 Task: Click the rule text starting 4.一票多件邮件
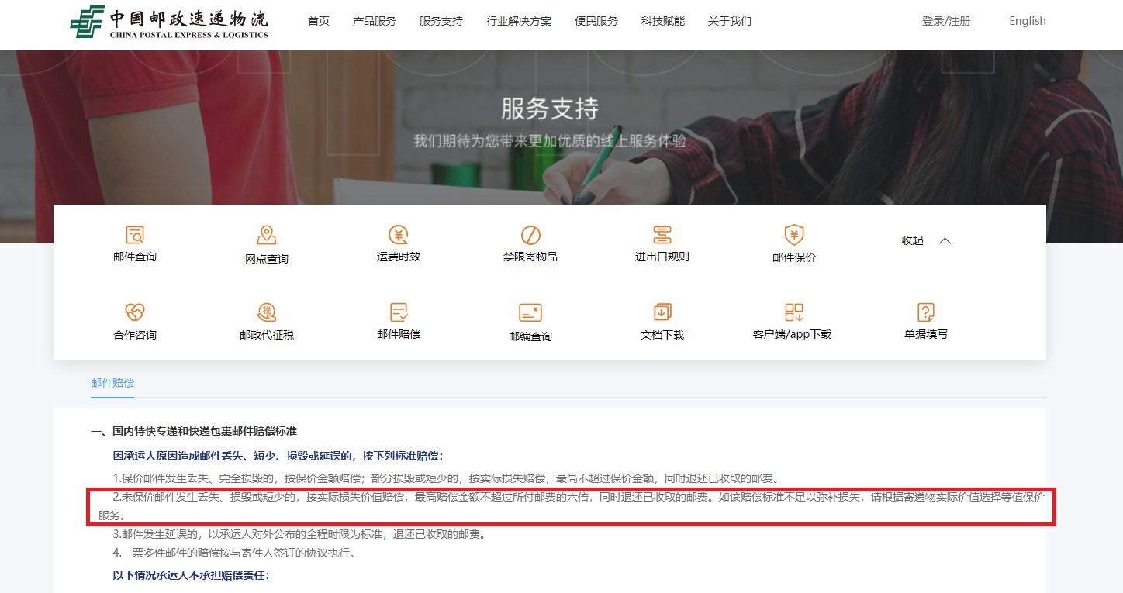point(234,553)
